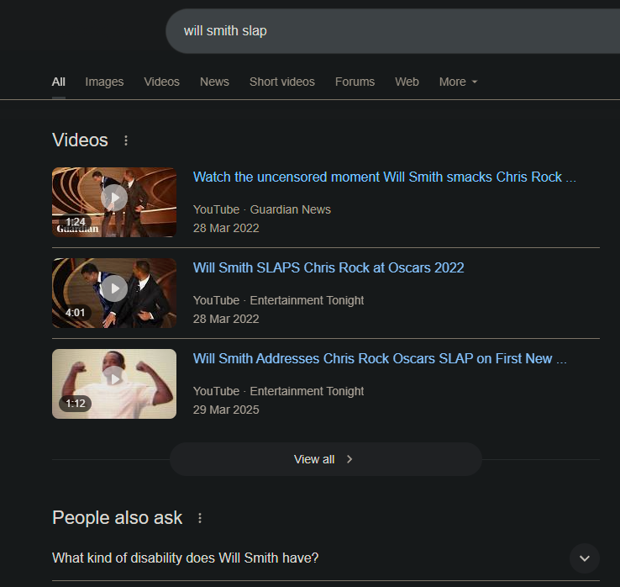Click the 1:24 duration badge
The height and width of the screenshot is (587, 620).
76,222
